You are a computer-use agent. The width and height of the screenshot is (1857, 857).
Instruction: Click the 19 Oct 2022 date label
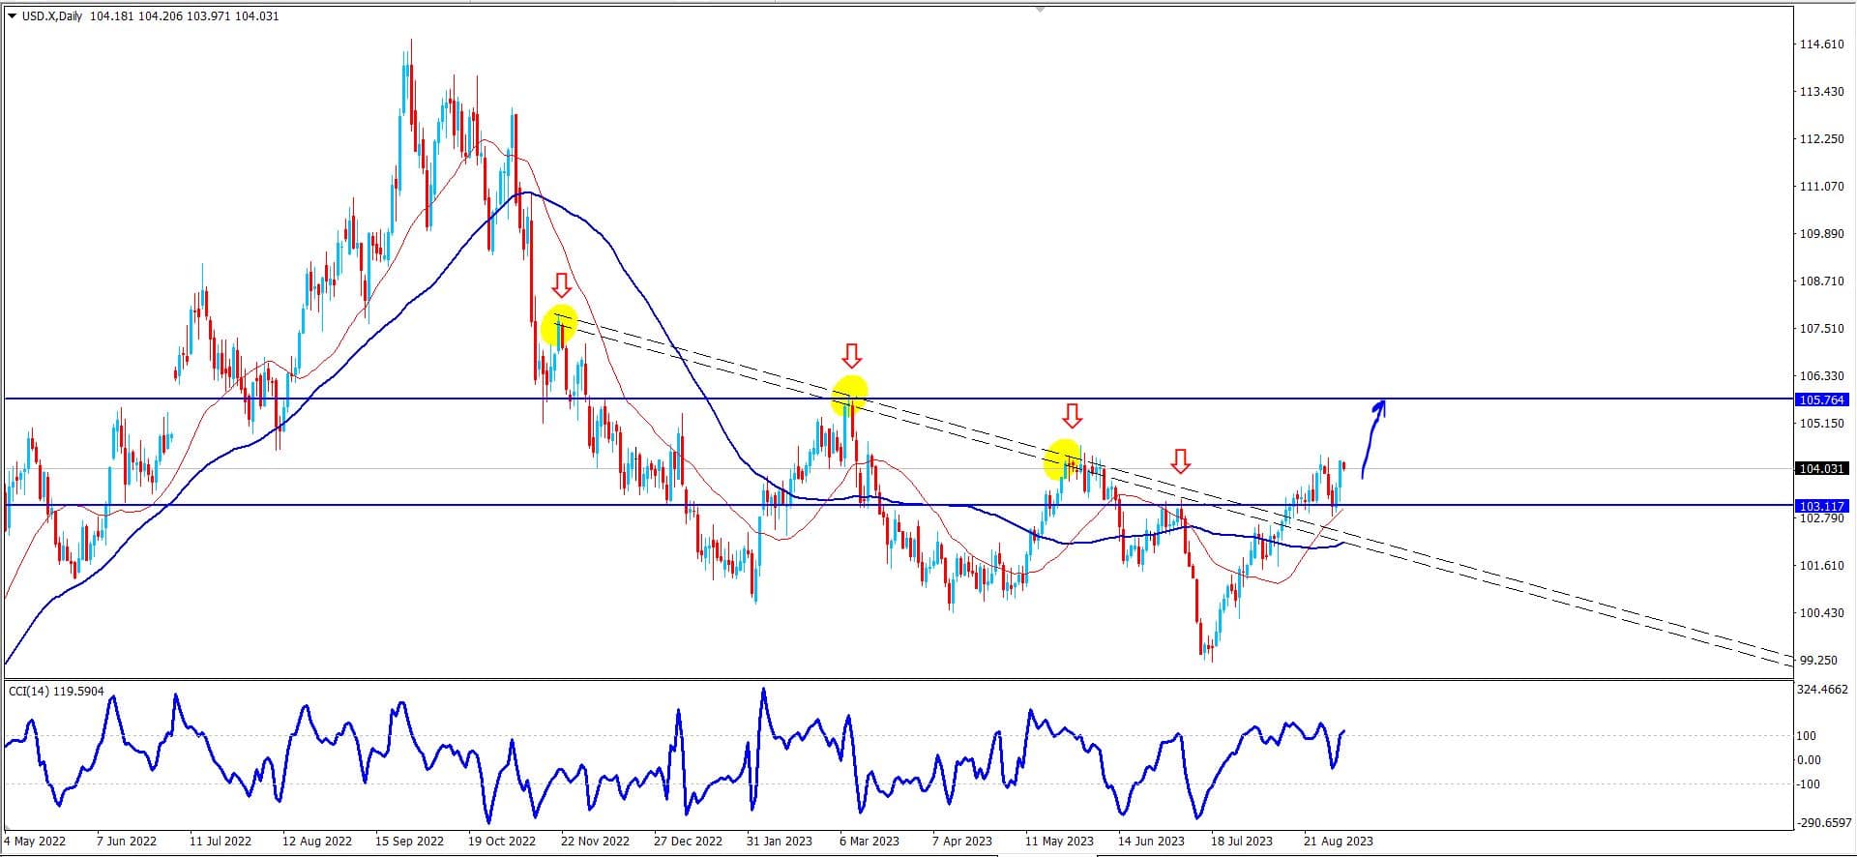pyautogui.click(x=501, y=842)
